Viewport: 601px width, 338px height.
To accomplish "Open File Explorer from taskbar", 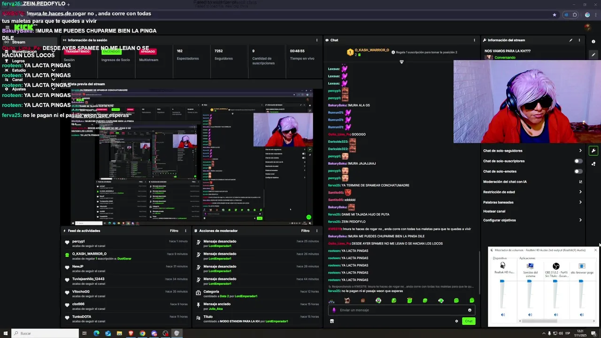I will coord(119,333).
